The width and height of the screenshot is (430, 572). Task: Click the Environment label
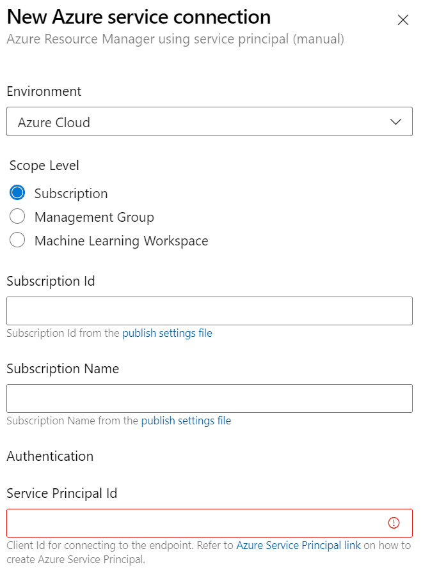tap(44, 91)
